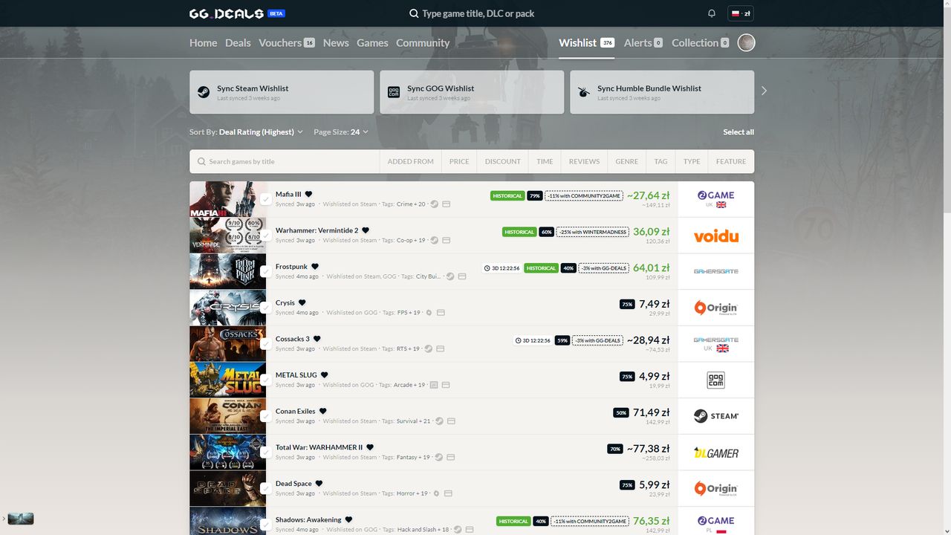Image resolution: width=951 pixels, height=535 pixels.
Task: Click card icon in Dead Space row
Action: (448, 493)
